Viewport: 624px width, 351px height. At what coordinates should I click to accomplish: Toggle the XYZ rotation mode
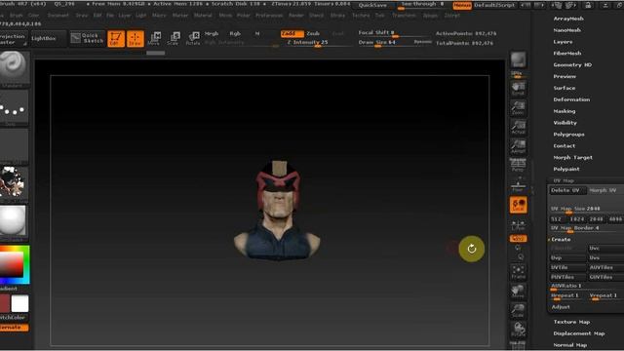pos(518,238)
